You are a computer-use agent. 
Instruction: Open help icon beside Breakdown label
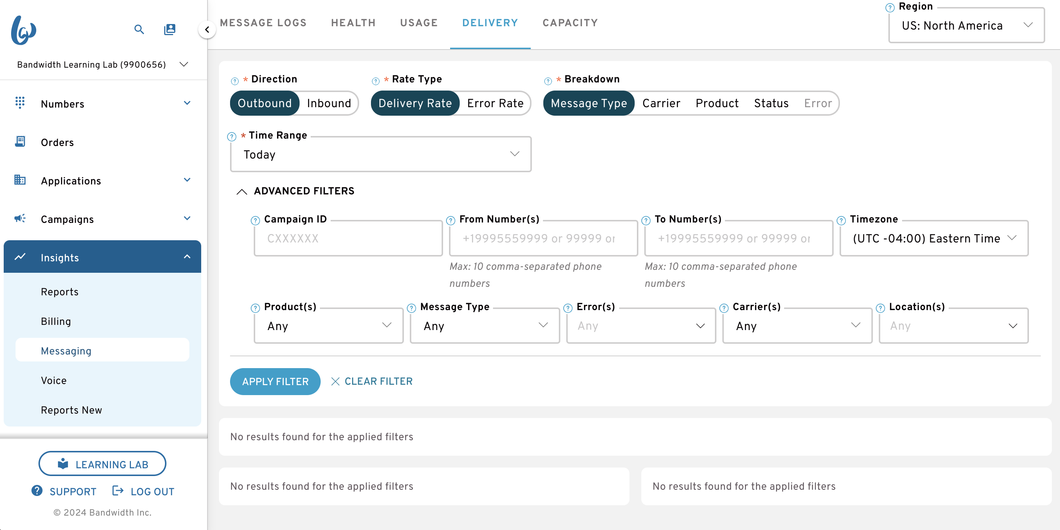(x=548, y=81)
